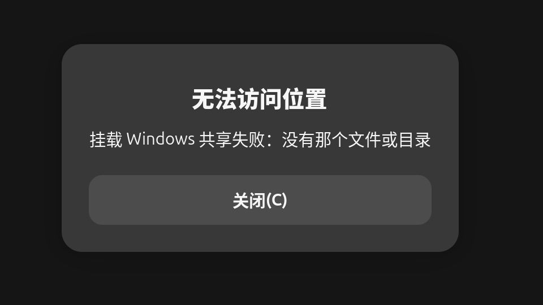
Task: Click the 共享失败 words in the message
Action: [x=232, y=140]
